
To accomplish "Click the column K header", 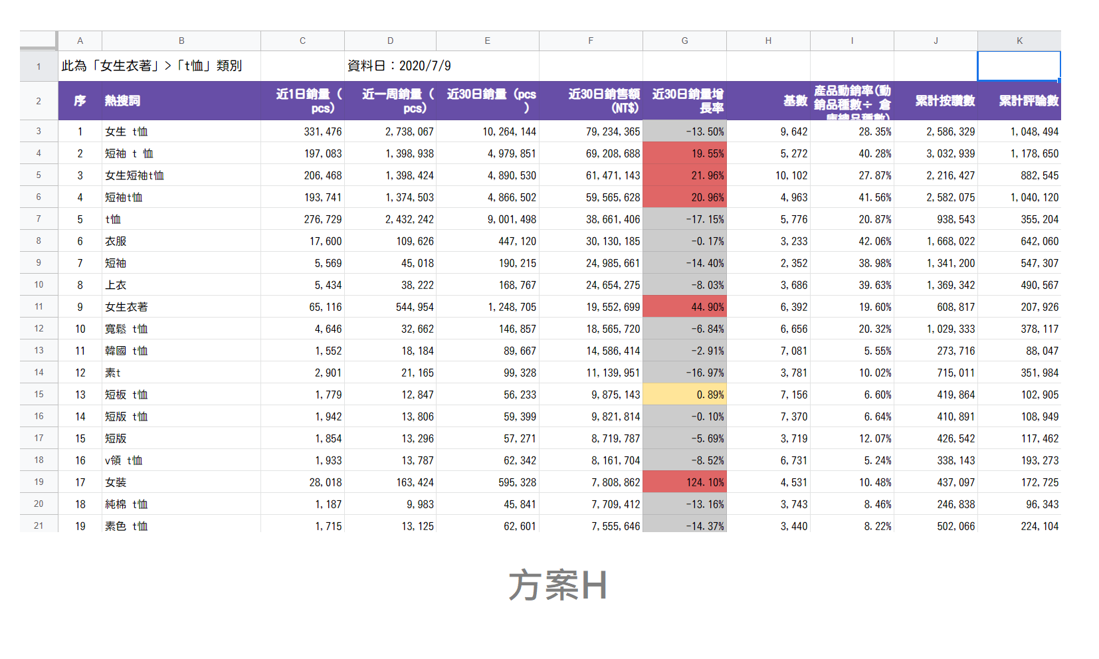I will [x=1019, y=41].
